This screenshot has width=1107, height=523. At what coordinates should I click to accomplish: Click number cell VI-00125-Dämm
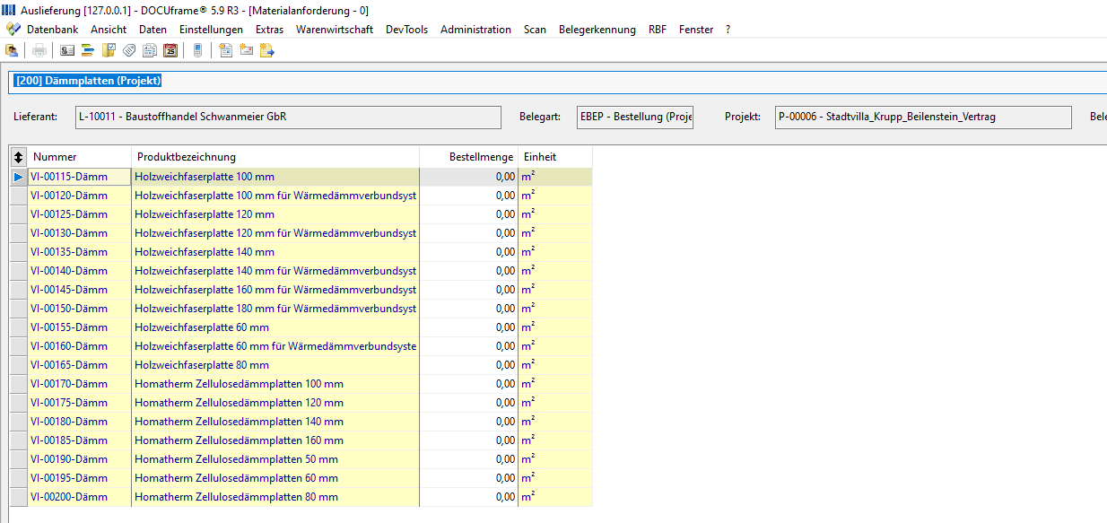click(x=80, y=214)
